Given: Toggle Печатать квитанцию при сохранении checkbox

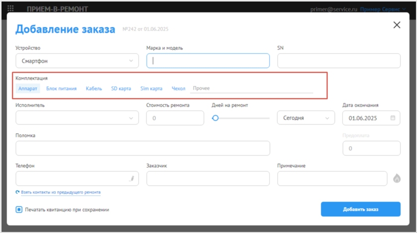Looking at the screenshot, I should pos(19,210).
